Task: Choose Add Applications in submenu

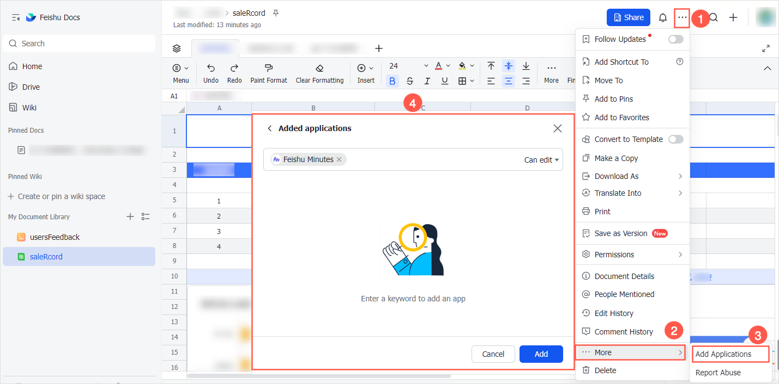Action: (x=730, y=354)
